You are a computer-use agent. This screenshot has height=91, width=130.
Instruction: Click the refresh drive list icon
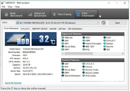click(103, 23)
